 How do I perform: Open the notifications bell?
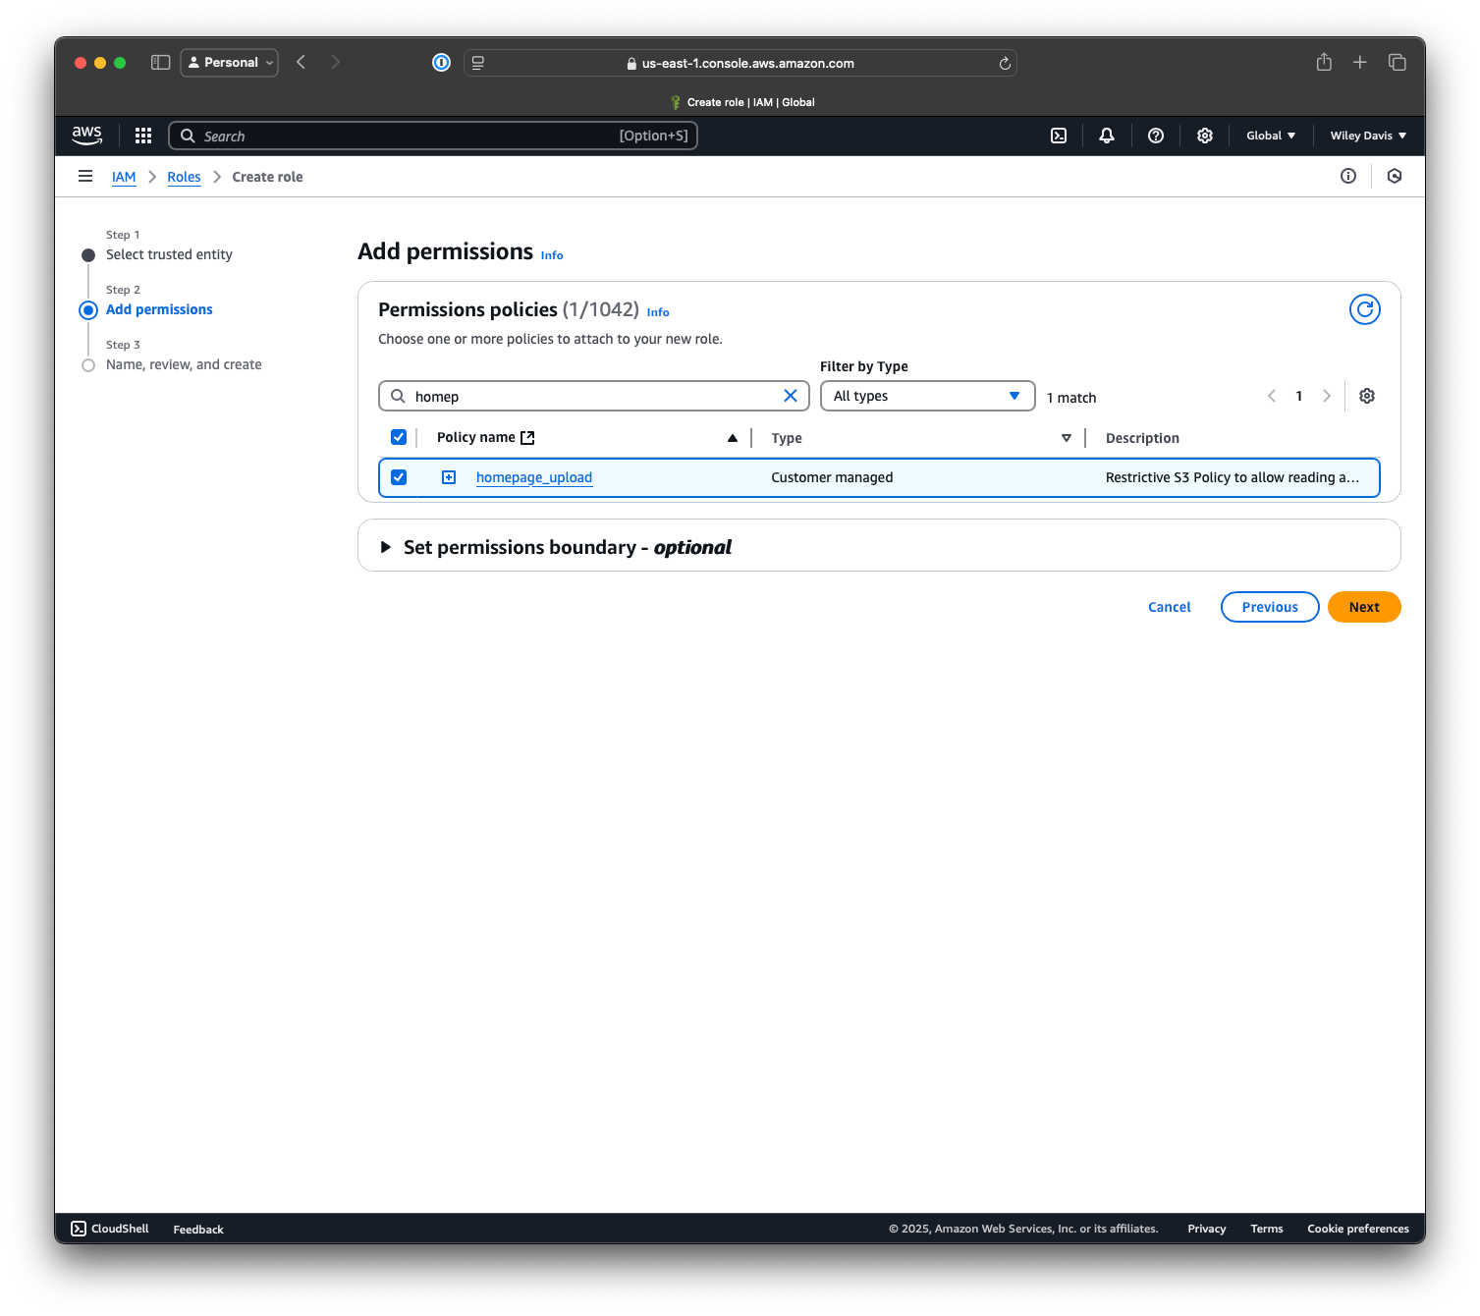pyautogui.click(x=1107, y=136)
